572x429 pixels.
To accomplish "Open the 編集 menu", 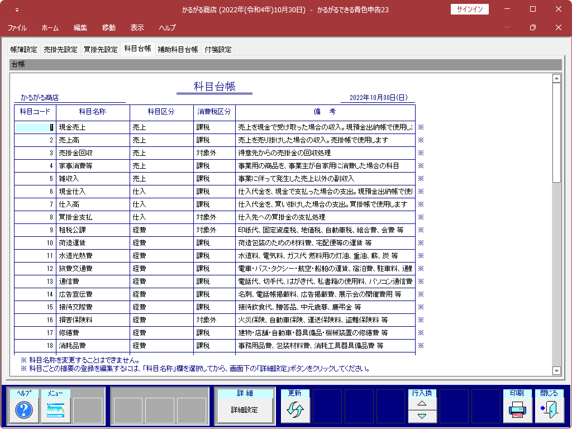I will [x=80, y=28].
